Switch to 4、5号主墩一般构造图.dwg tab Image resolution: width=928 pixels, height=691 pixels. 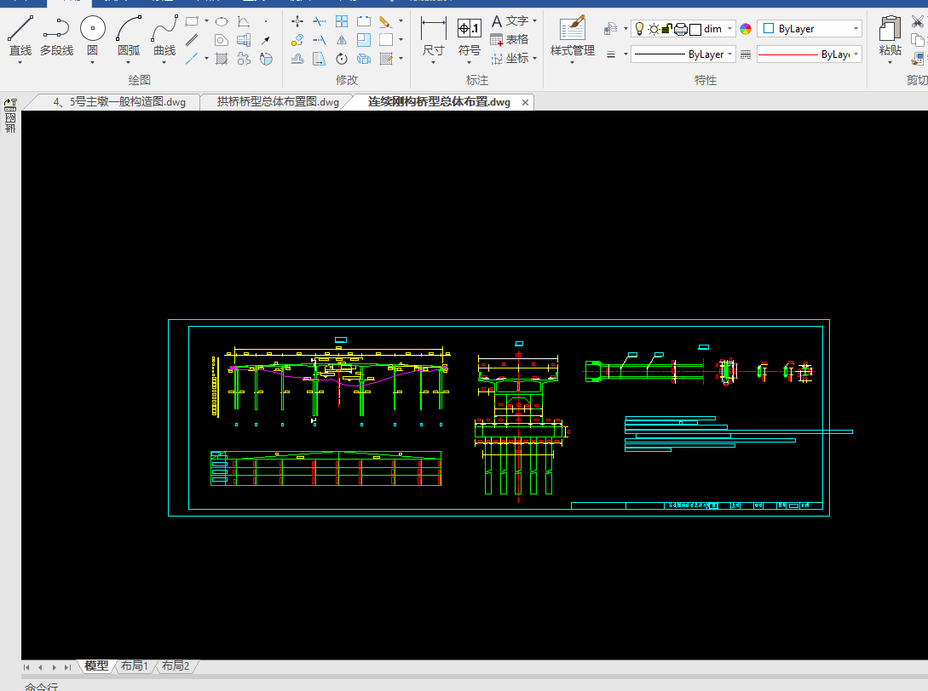coord(119,102)
